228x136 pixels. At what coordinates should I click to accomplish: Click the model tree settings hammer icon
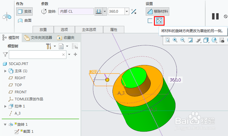point(48,46)
